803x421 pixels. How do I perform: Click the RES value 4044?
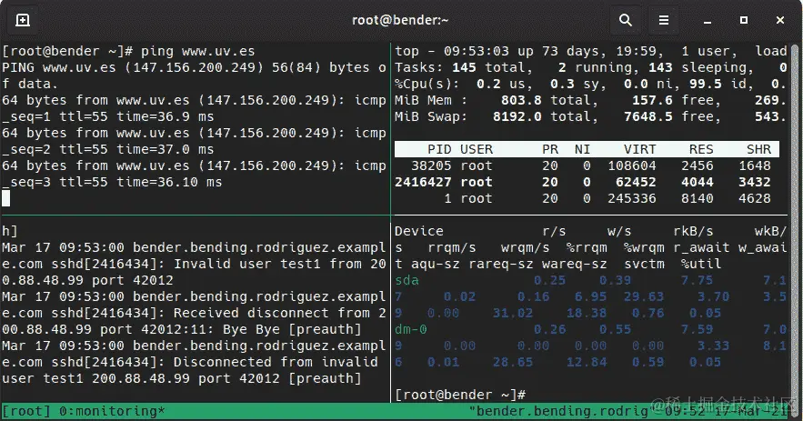tap(697, 183)
